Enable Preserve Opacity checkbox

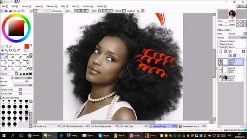pyautogui.click(x=219, y=41)
